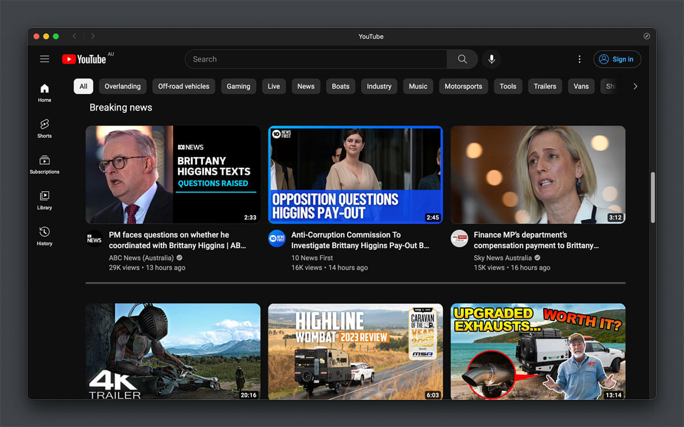Select the Shorts icon in sidebar
The height and width of the screenshot is (427, 684).
(44, 128)
